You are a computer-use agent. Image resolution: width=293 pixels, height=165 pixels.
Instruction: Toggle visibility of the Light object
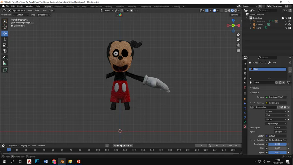286,28
